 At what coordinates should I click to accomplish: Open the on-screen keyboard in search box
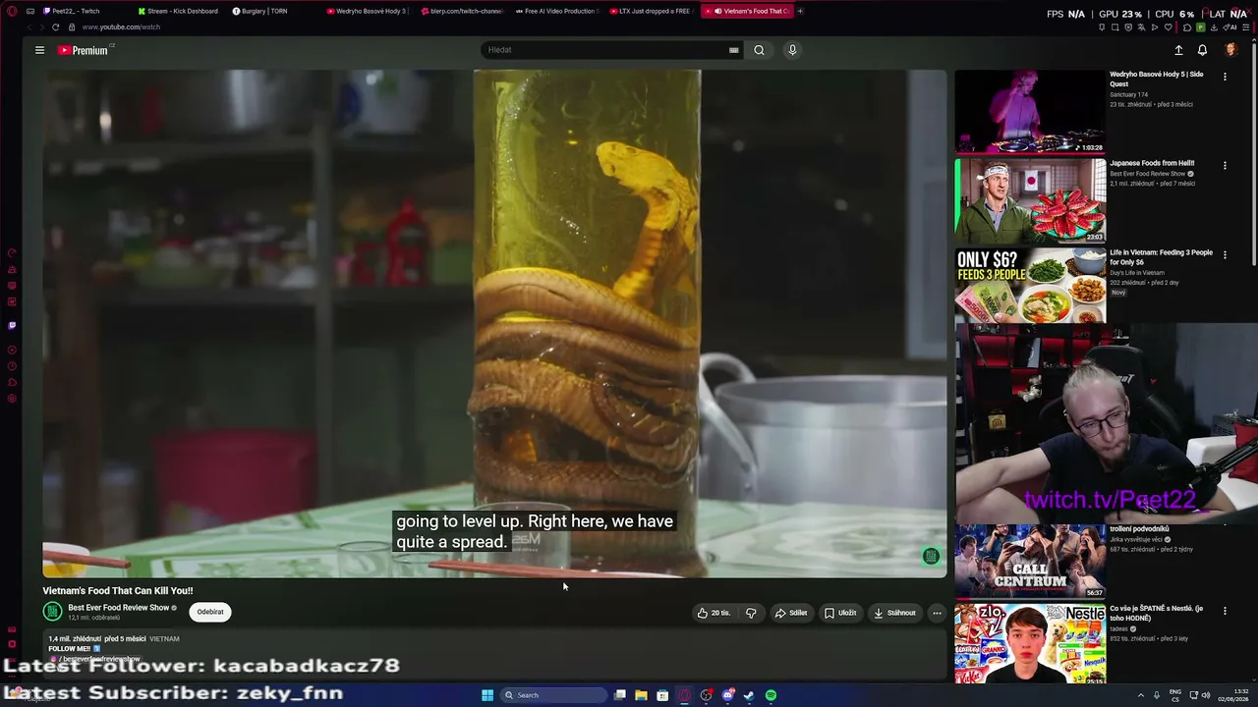pos(733,50)
